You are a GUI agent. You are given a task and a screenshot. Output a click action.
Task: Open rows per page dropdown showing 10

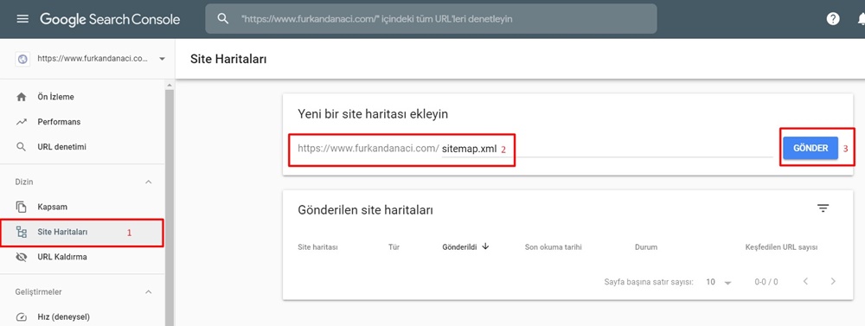click(x=718, y=282)
